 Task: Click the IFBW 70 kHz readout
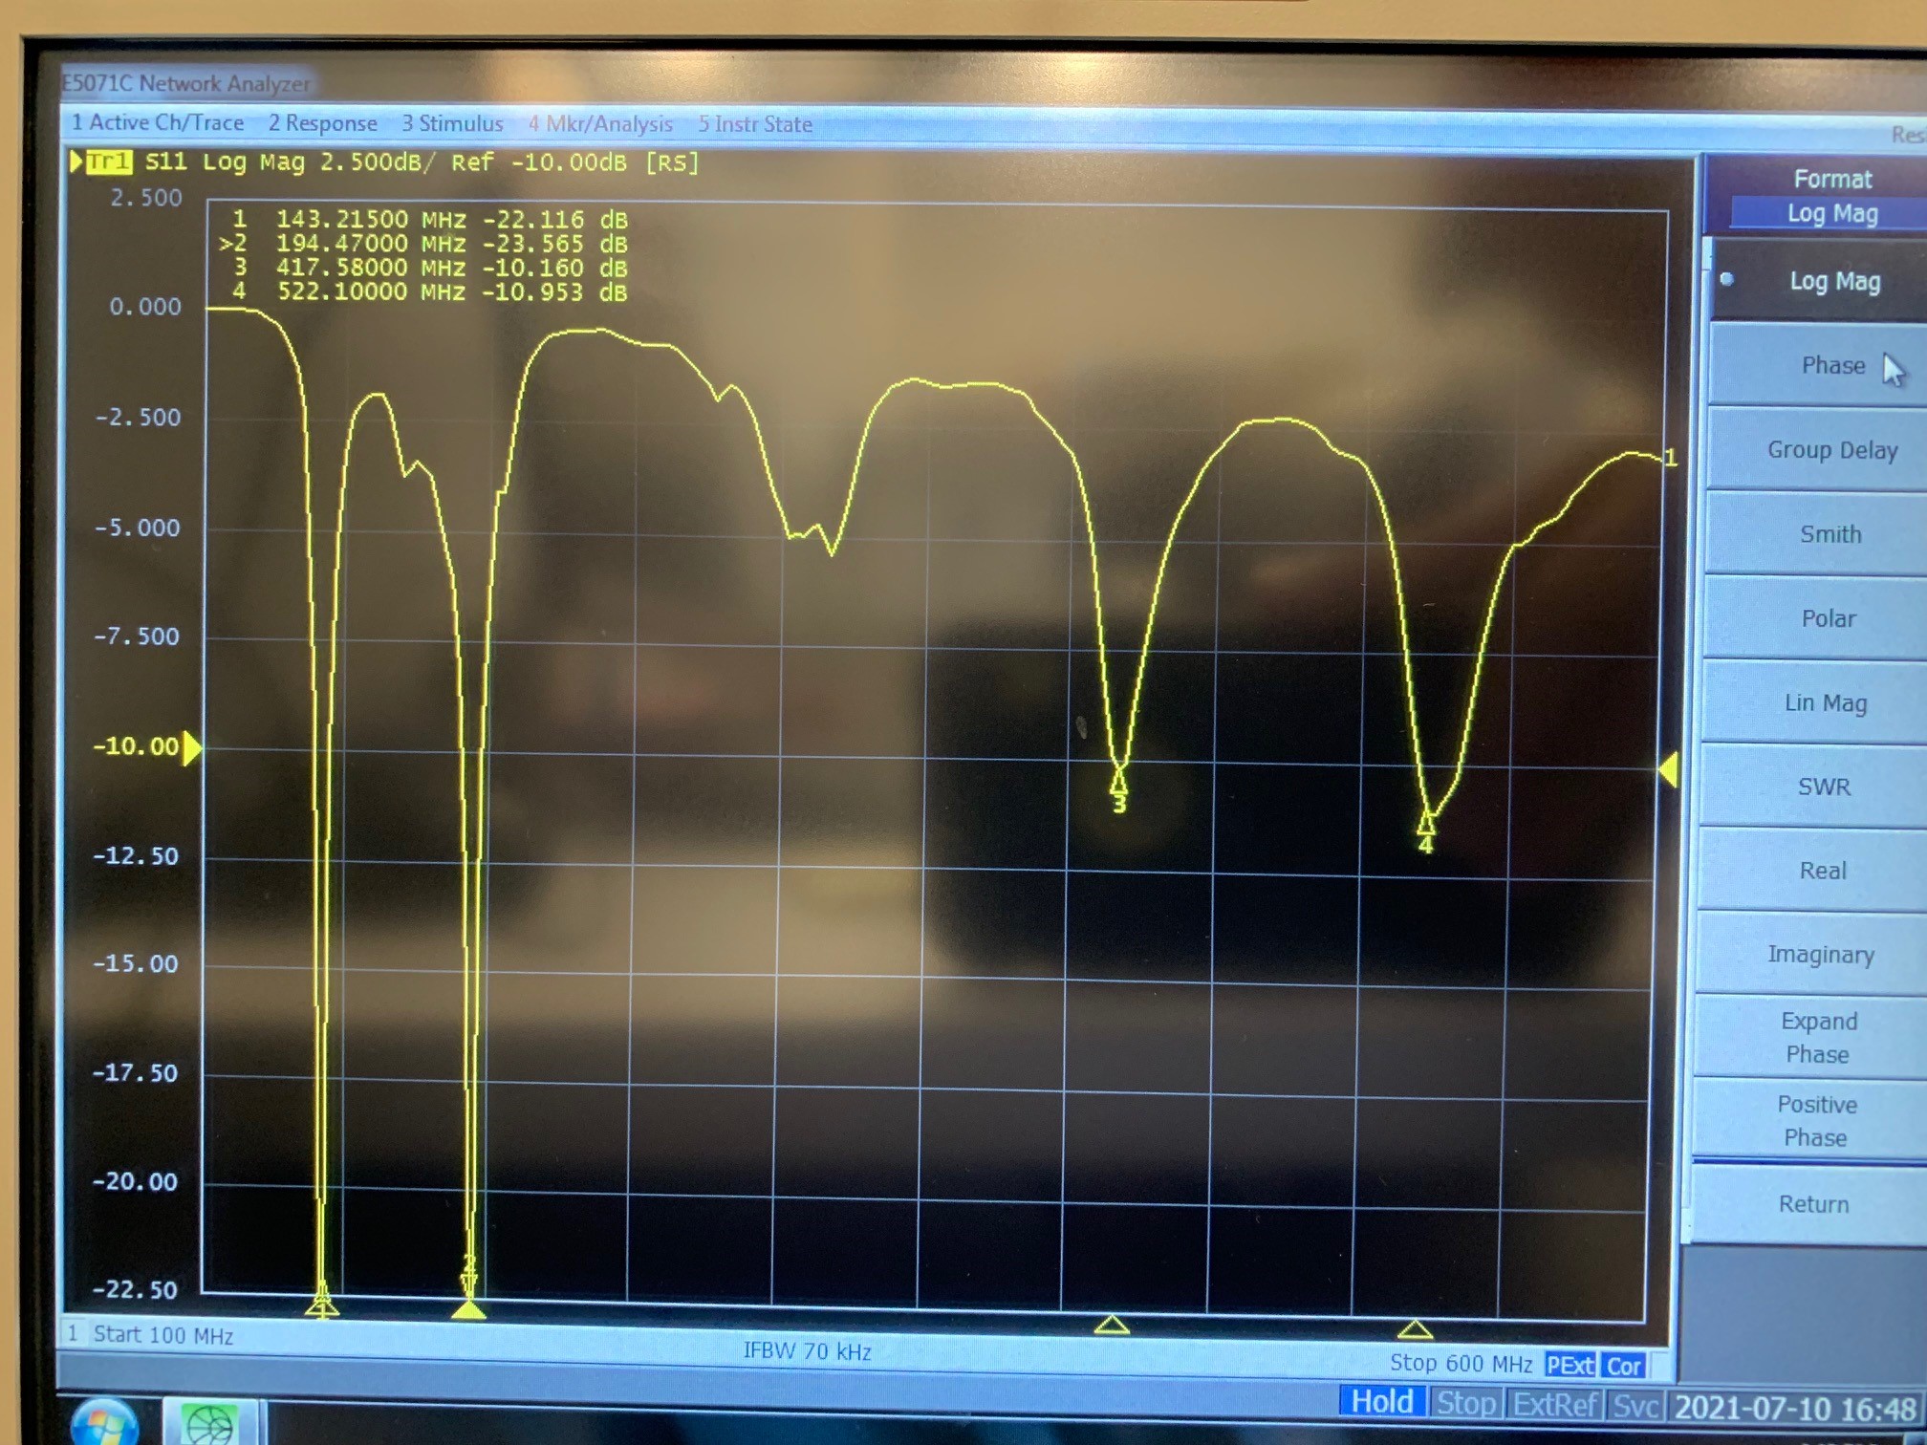point(808,1351)
